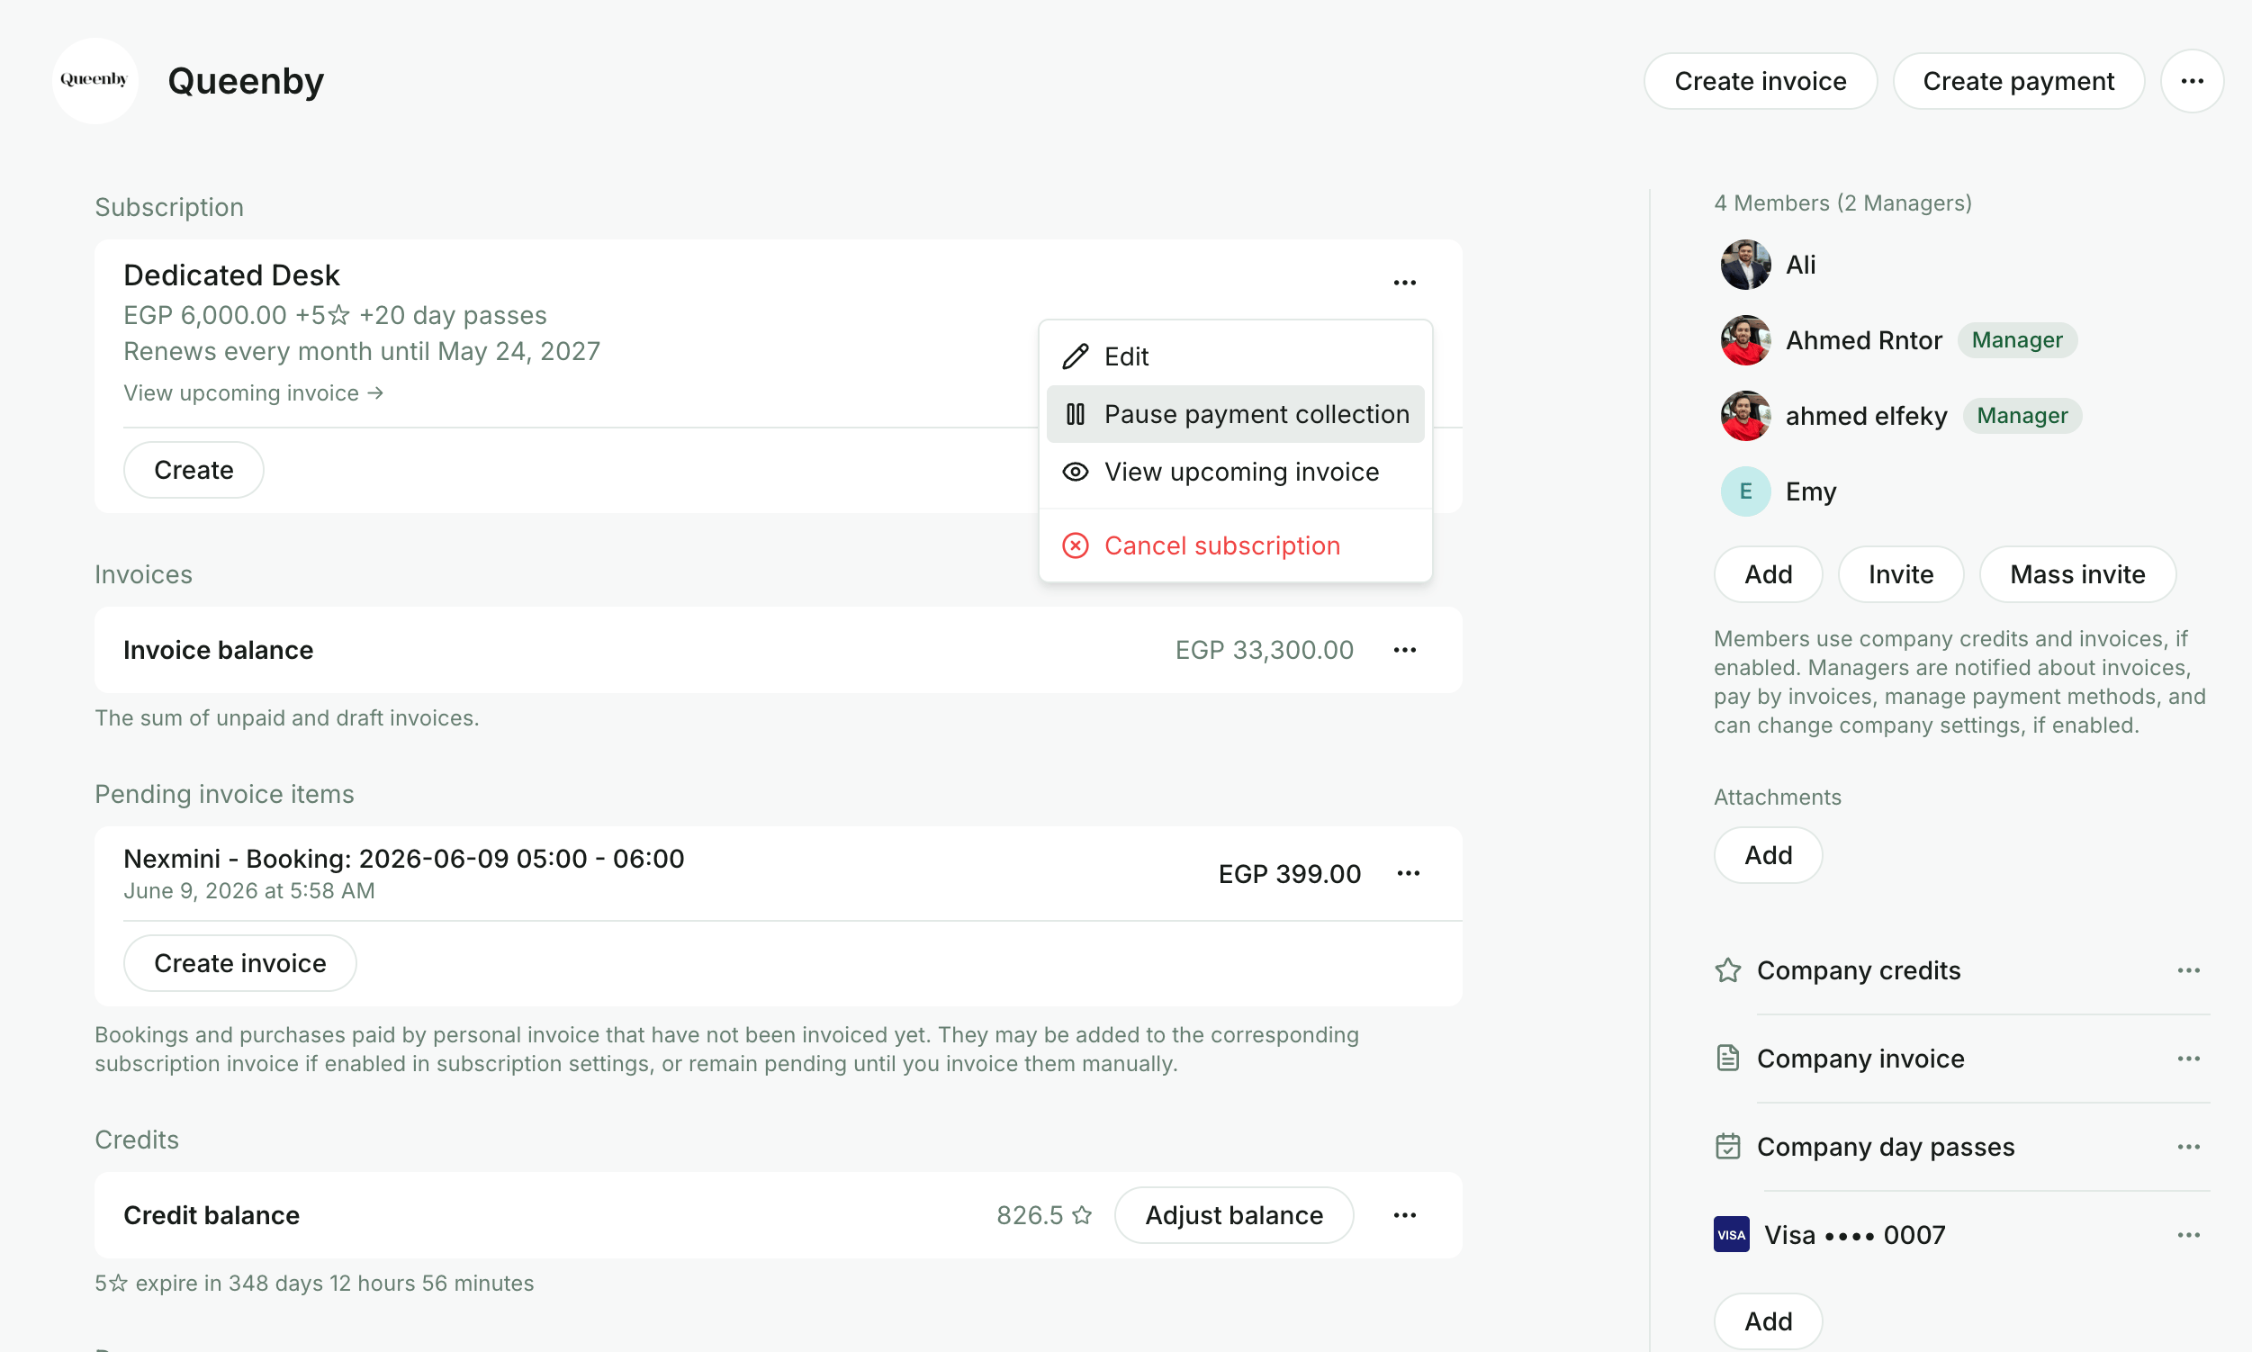The image size is (2252, 1352).
Task: Select Pause payment collection from the menu
Action: pos(1234,414)
